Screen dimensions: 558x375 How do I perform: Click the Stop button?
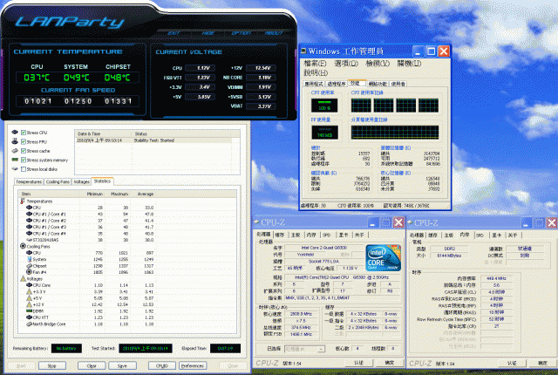tap(52, 365)
